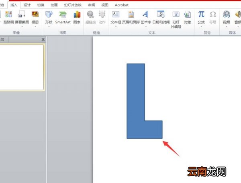Click the Symbol (符号) omega icon
Screen dimensions: 241x183
click(x=213, y=14)
